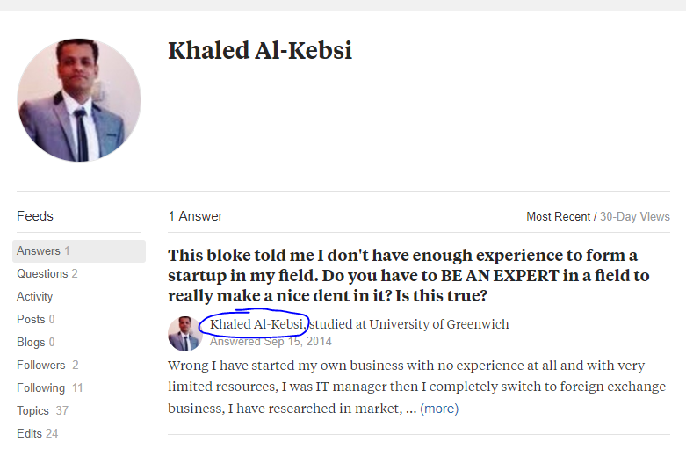686x449 pixels.
Task: View the Following list
Action: pyautogui.click(x=49, y=387)
